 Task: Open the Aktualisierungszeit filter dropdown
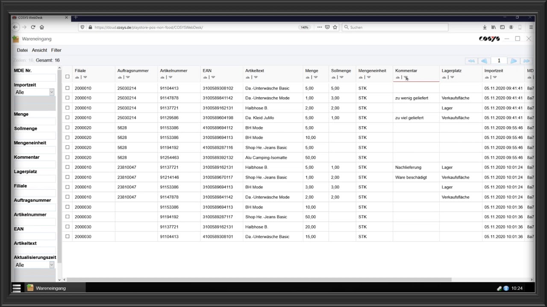click(x=52, y=265)
